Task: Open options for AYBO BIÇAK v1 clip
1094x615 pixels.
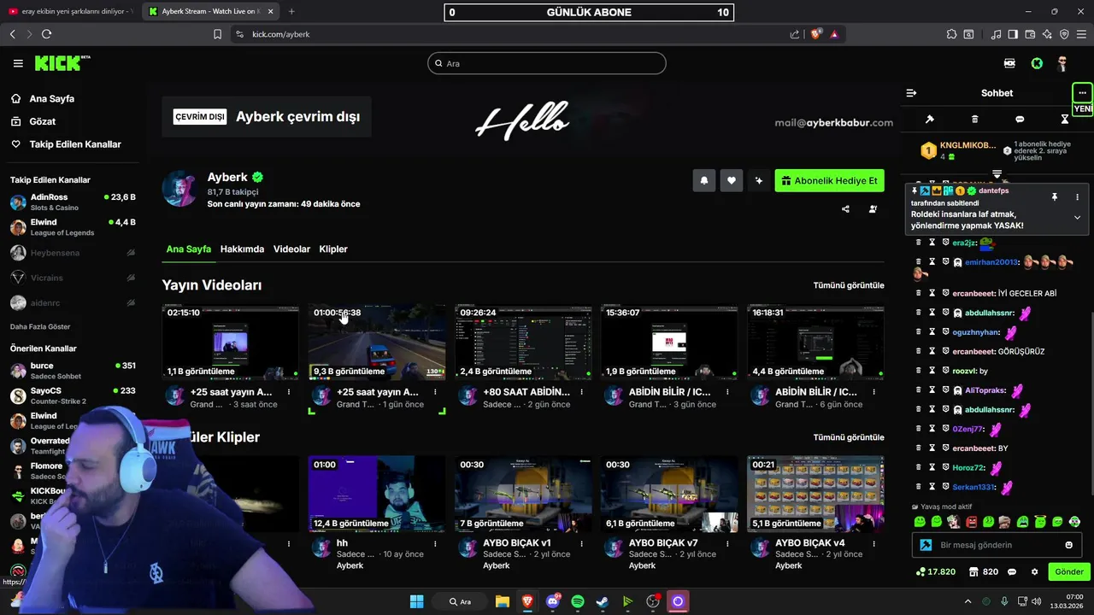Action: pos(581,543)
